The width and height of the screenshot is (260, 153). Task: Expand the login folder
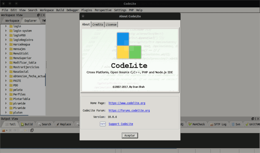point(6,26)
